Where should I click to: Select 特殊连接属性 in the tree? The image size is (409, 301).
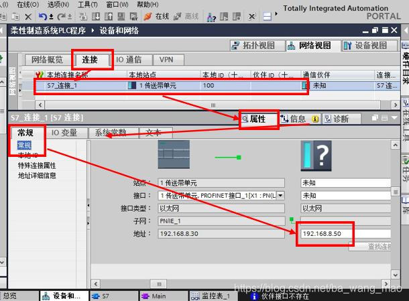37,166
